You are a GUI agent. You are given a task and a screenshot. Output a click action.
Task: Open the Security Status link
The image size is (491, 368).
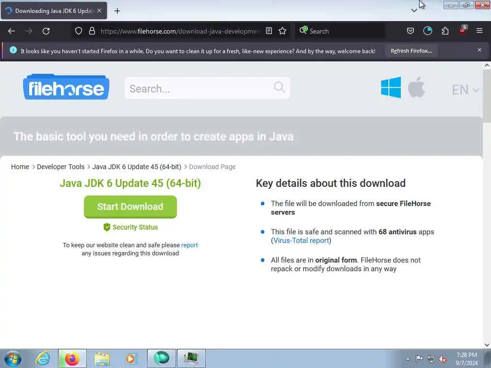click(x=135, y=227)
